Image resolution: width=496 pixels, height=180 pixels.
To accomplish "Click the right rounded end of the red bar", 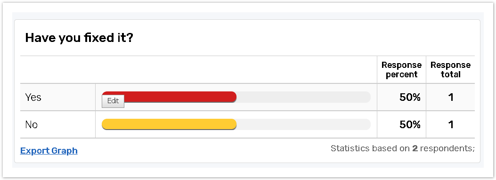I will coord(234,97).
